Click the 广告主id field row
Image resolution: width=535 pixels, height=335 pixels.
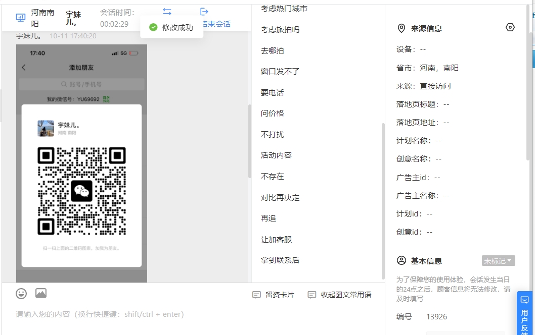(x=418, y=178)
